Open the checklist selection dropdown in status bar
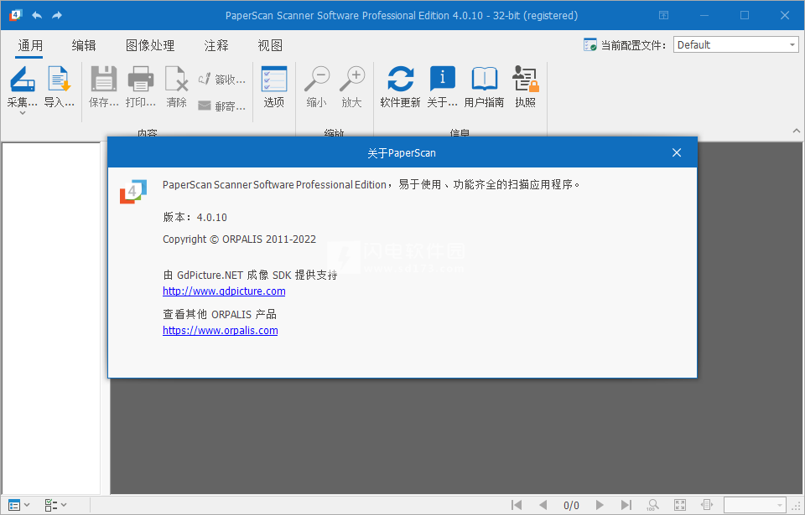The image size is (805, 515). pyautogui.click(x=55, y=505)
